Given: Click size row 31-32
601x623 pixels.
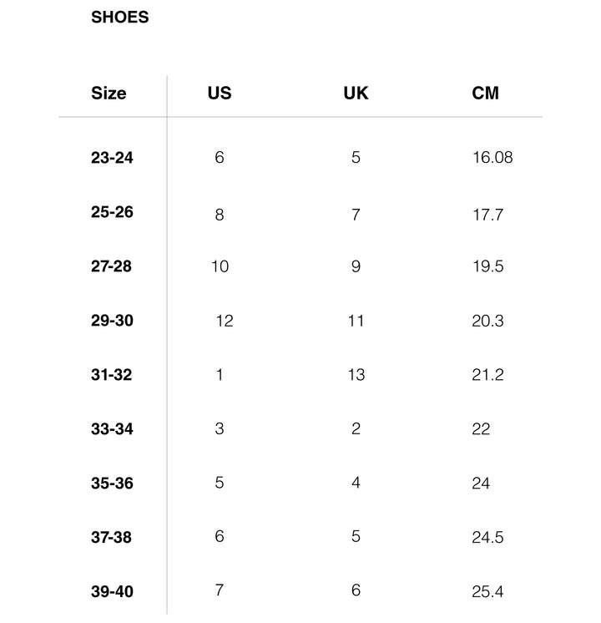Looking at the screenshot, I should pyautogui.click(x=112, y=375).
